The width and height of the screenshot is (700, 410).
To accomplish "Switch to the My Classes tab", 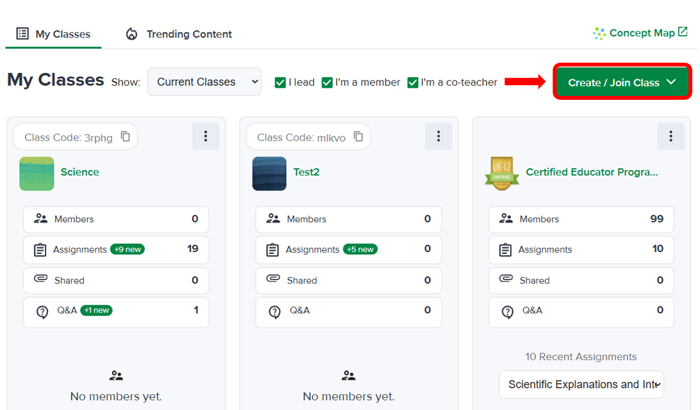I will 54,35.
